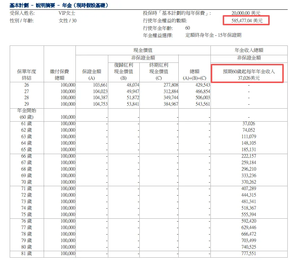Select annuity total 629,446

(249, 228)
